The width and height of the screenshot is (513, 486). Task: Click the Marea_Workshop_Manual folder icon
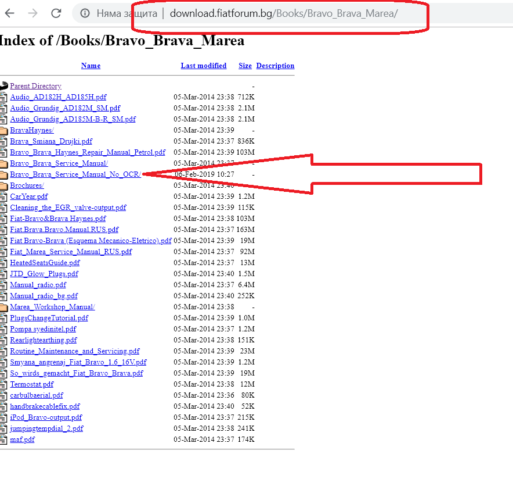tap(4, 307)
